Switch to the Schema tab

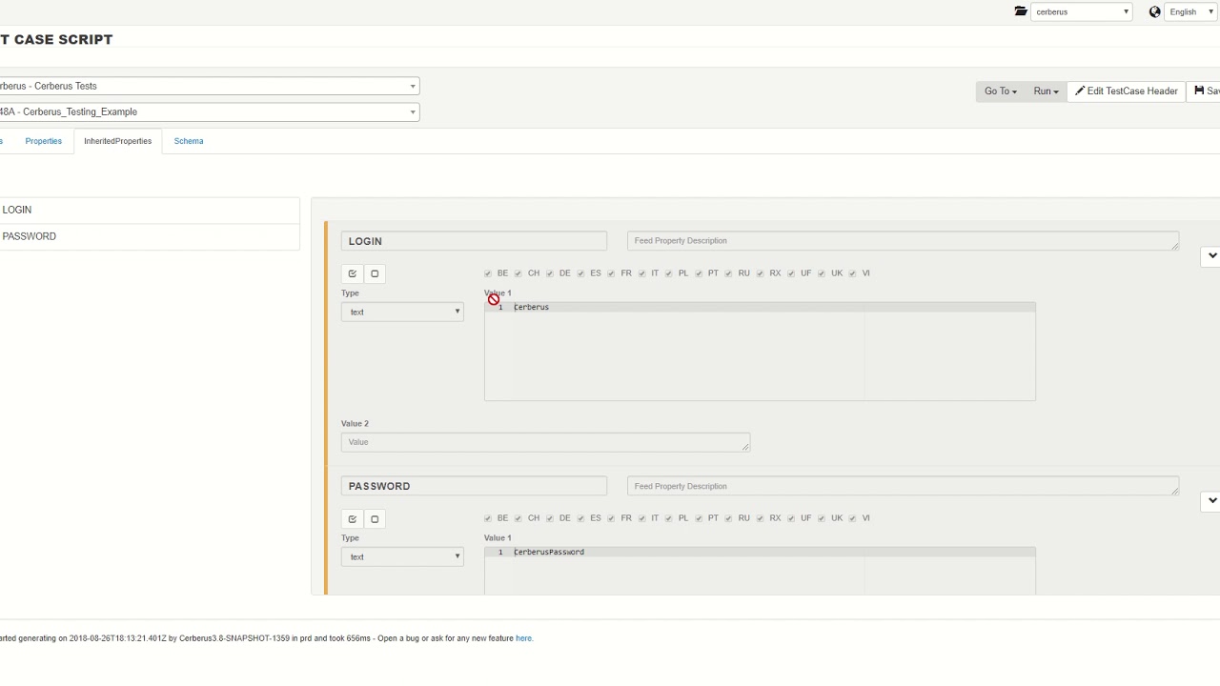coord(189,141)
